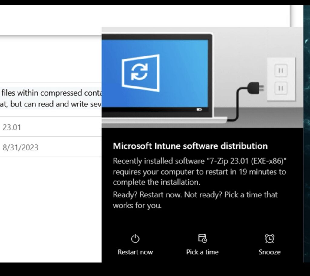The height and width of the screenshot is (276, 310).
Task: Click the calendar icon above Pick a time
Action: (202, 238)
